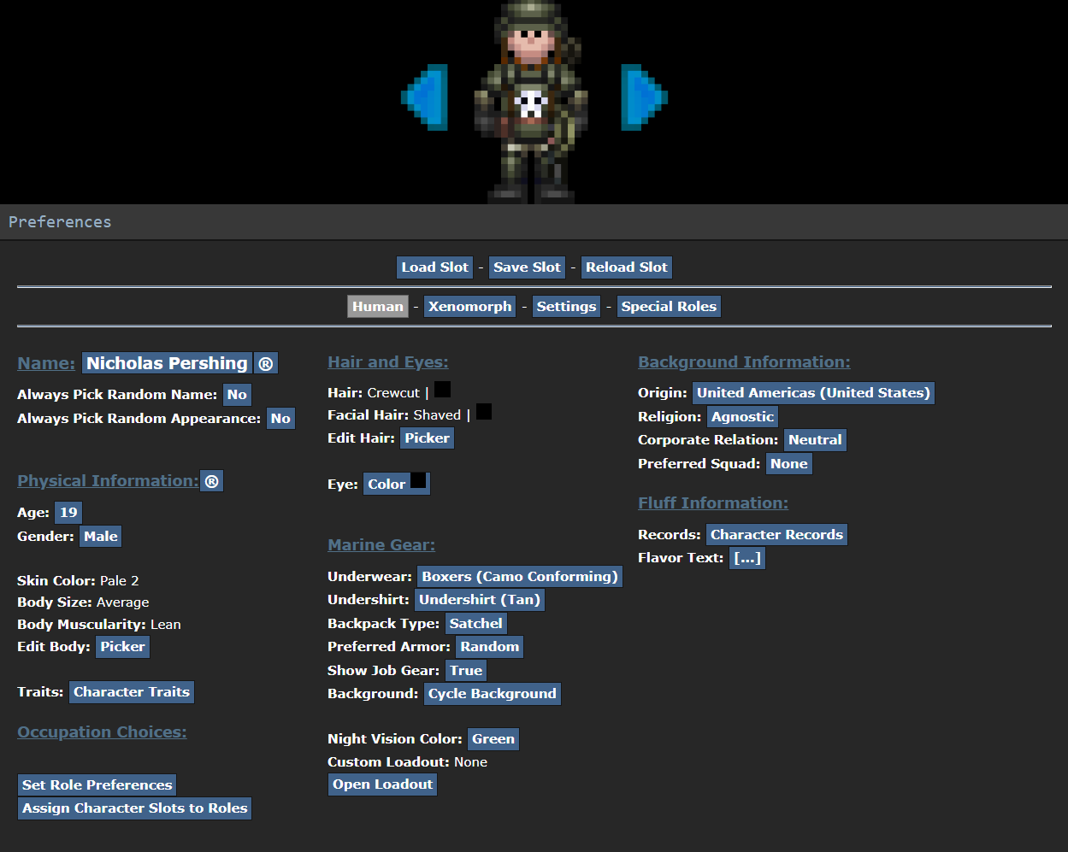Viewport: 1068px width, 852px height.
Task: Click the Physical Information heading
Action: point(108,481)
